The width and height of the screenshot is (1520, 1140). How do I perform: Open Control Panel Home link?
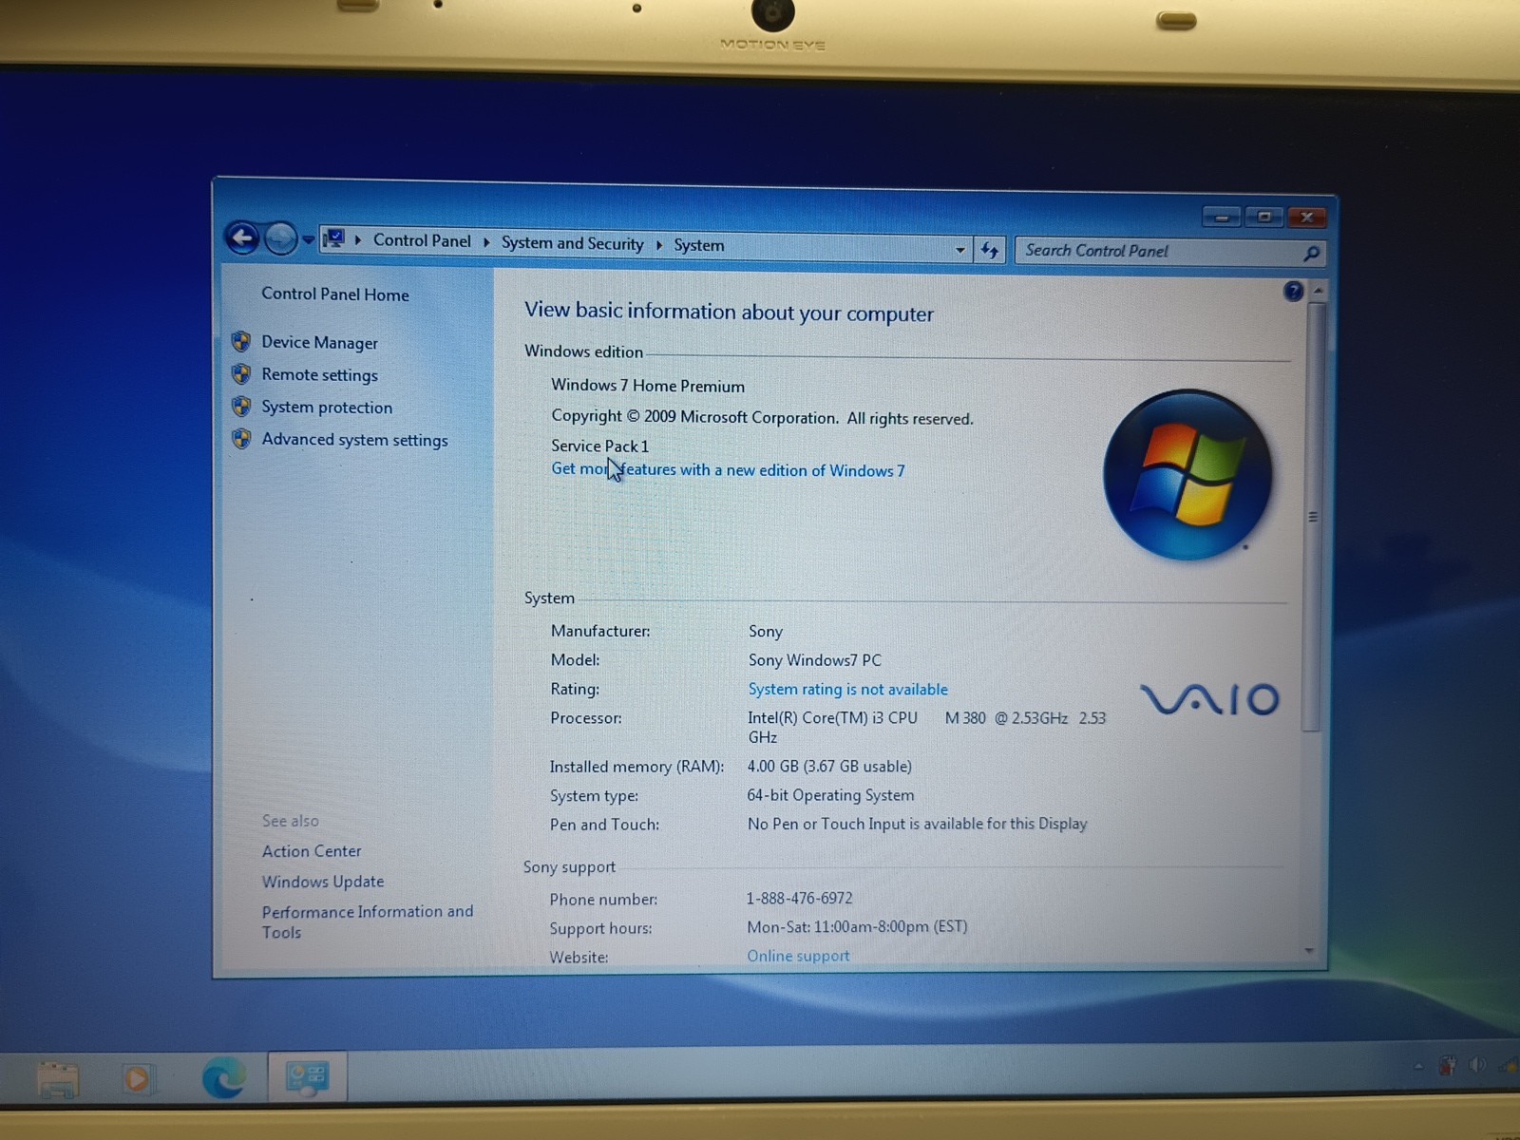click(335, 294)
